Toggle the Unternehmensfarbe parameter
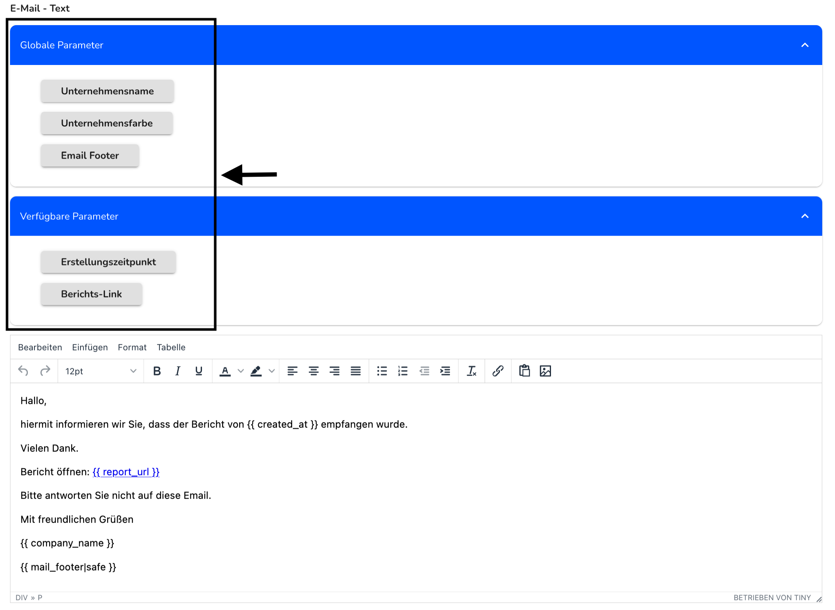 pos(107,123)
